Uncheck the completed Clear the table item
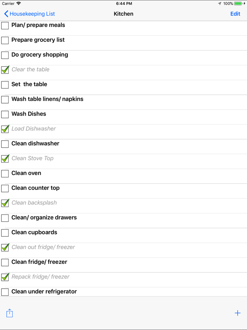The image size is (247, 330). click(x=5, y=70)
